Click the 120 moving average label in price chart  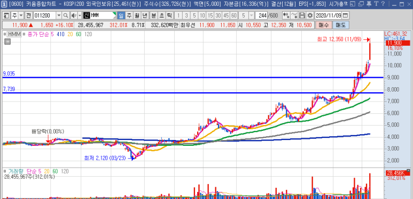[89, 34]
